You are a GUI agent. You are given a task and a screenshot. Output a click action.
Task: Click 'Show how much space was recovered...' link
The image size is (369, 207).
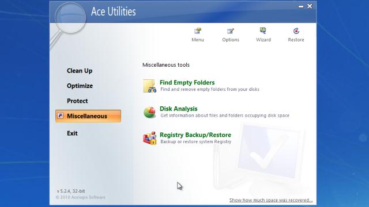[271, 200]
